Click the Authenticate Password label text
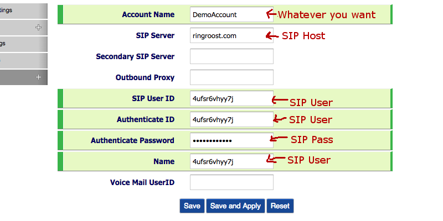Viewport: 443px width, 221px height. coord(132,140)
